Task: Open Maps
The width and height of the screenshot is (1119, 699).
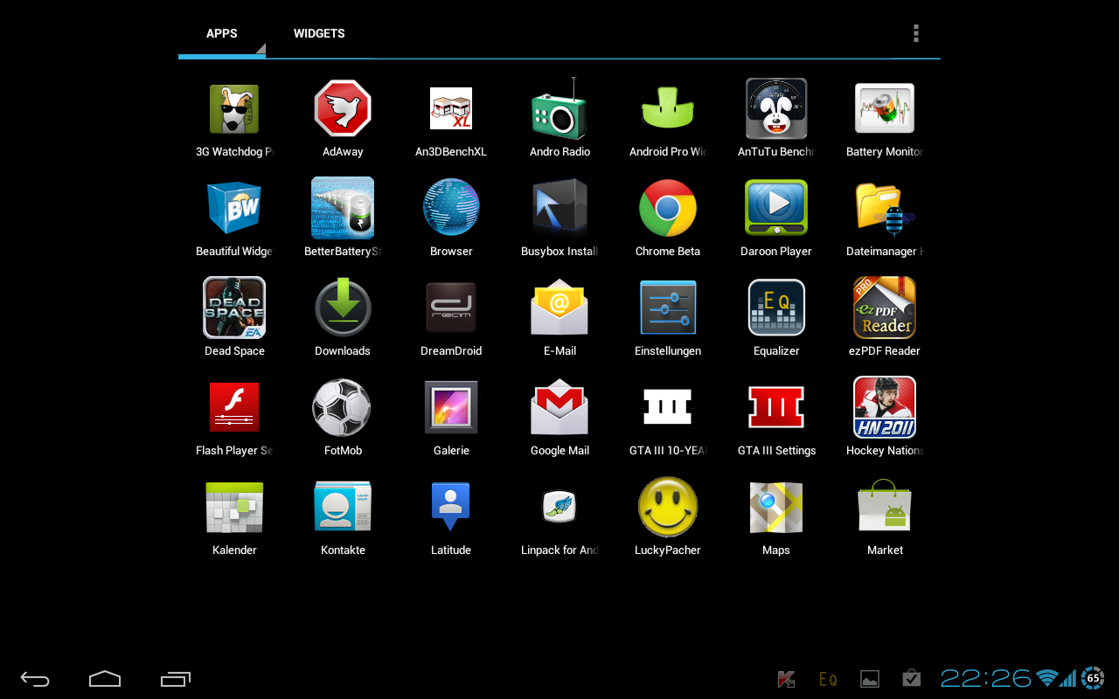Action: pyautogui.click(x=776, y=508)
